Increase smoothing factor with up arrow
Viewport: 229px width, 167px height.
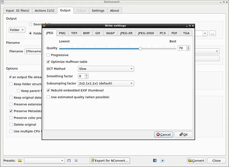click(87, 75)
